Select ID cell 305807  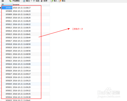tap(7, 8)
